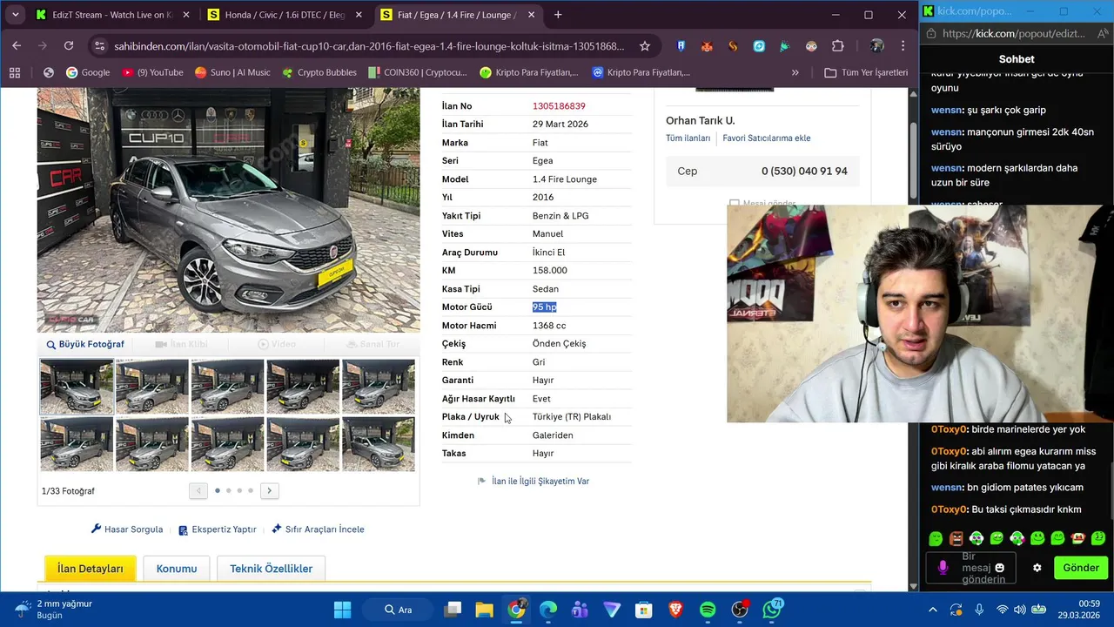This screenshot has height=627, width=1114.
Task: Switch to Teknik Özellikler tab
Action: click(271, 569)
